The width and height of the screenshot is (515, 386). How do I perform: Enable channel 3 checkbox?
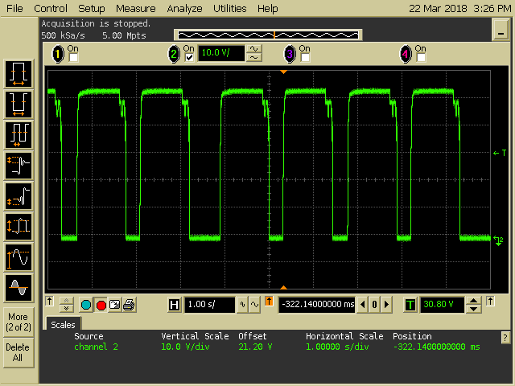tap(305, 58)
